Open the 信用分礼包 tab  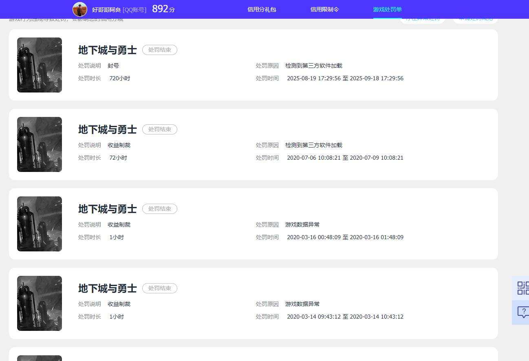pyautogui.click(x=262, y=9)
